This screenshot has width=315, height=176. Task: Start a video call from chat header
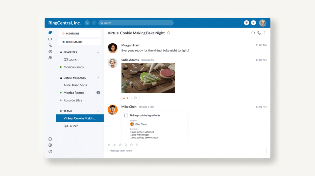click(x=253, y=33)
